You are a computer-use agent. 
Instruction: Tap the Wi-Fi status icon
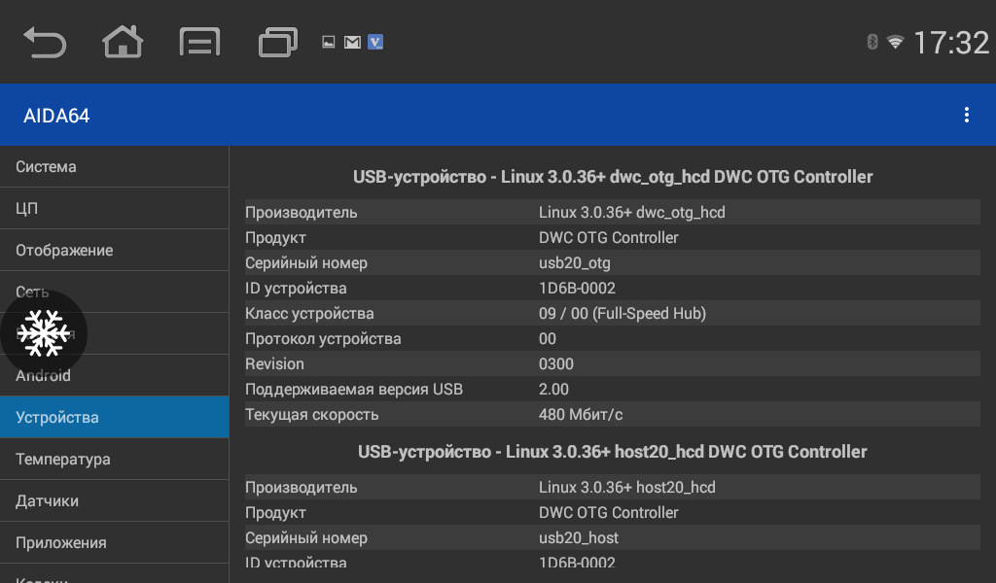point(895,43)
